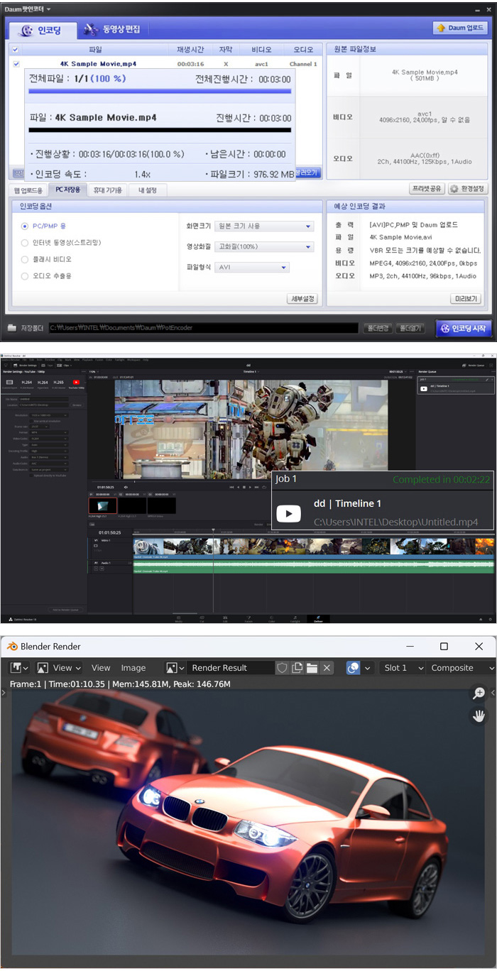The image size is (497, 971).
Task: Click Render Queue button in Resolve top-right
Action: (x=474, y=365)
